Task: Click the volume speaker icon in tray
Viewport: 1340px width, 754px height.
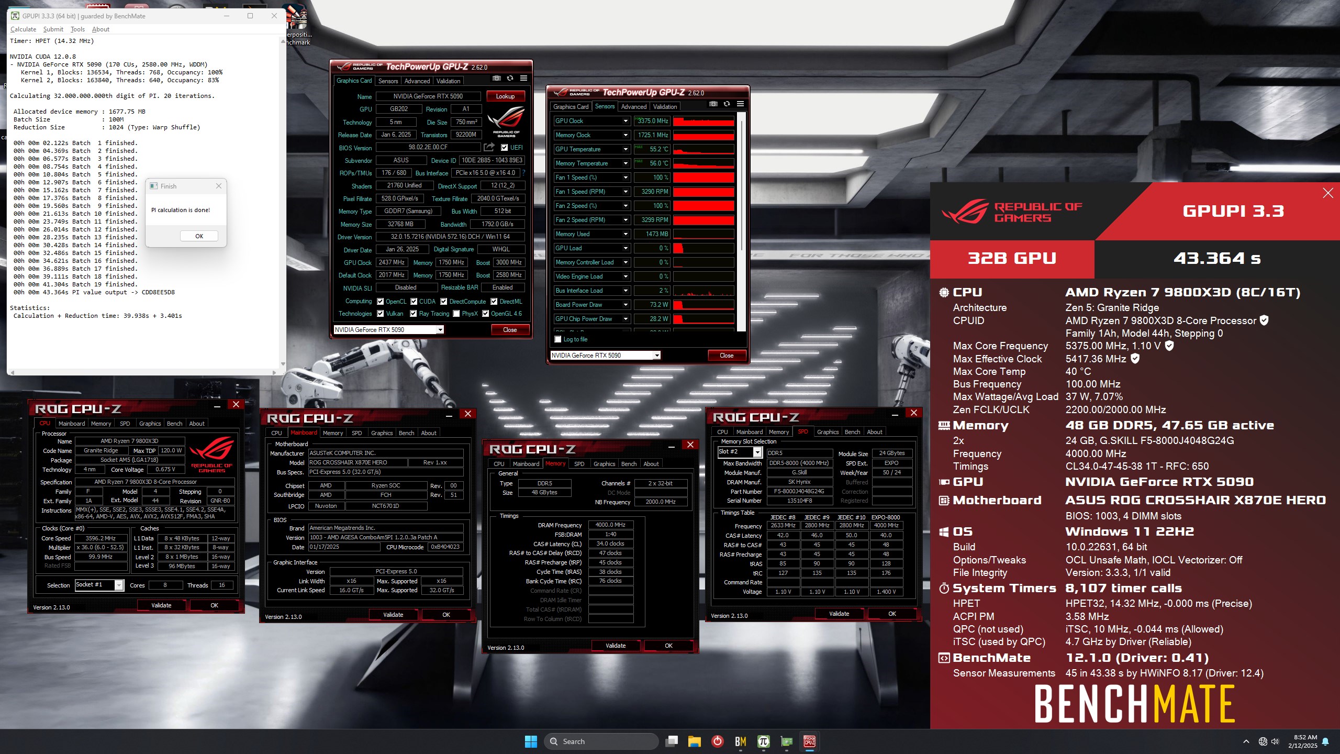Action: [1275, 741]
